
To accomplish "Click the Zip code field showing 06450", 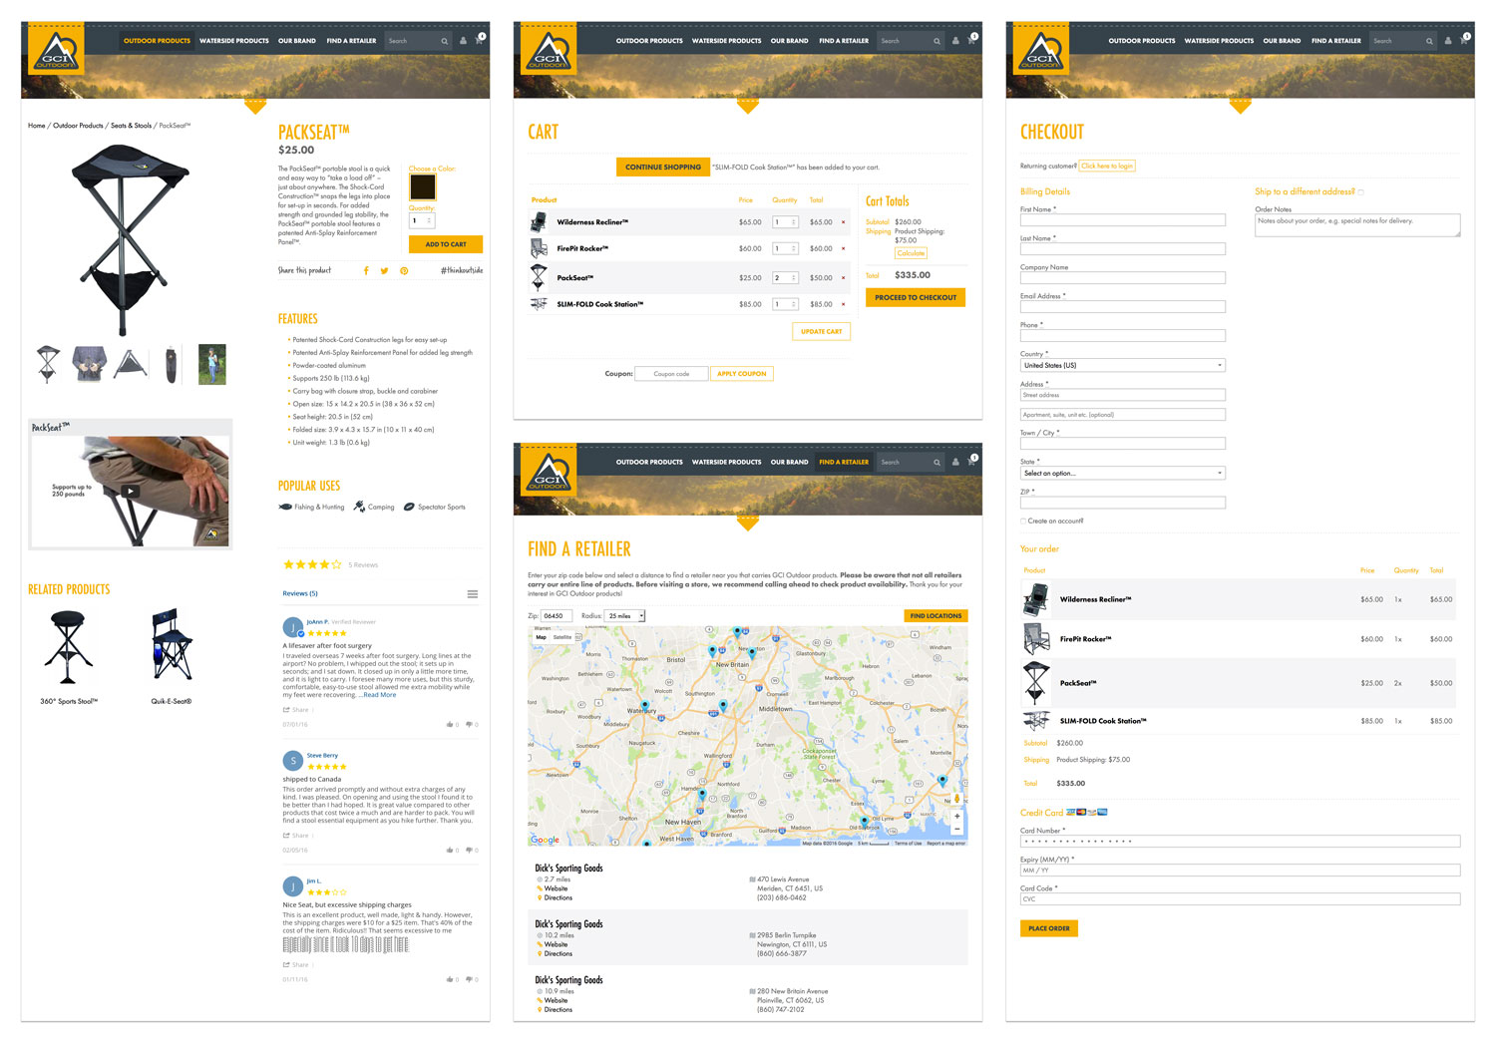I will [x=557, y=616].
